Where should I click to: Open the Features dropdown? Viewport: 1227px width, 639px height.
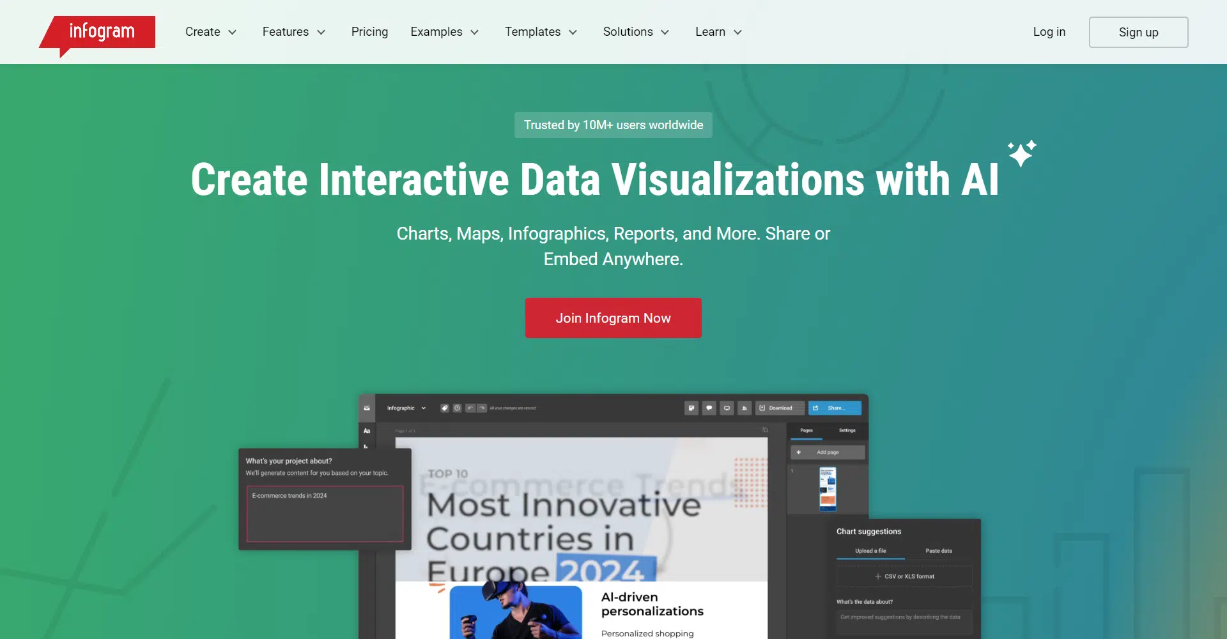293,32
